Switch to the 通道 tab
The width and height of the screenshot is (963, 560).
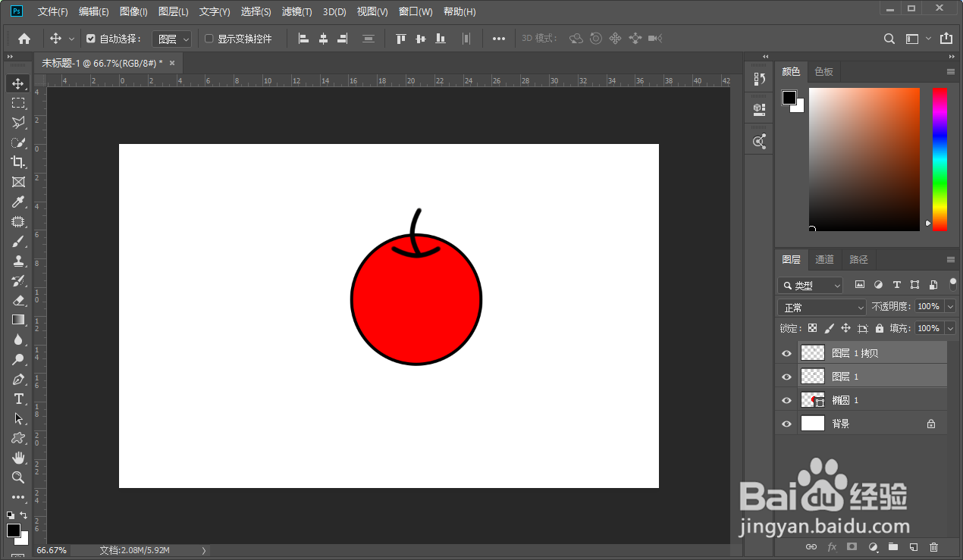click(824, 259)
